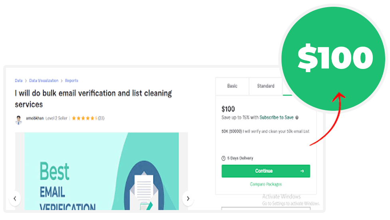Open the Compare Packages link

(265, 184)
